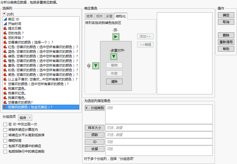
Task: Click the 删除 button
Action: pos(226,35)
